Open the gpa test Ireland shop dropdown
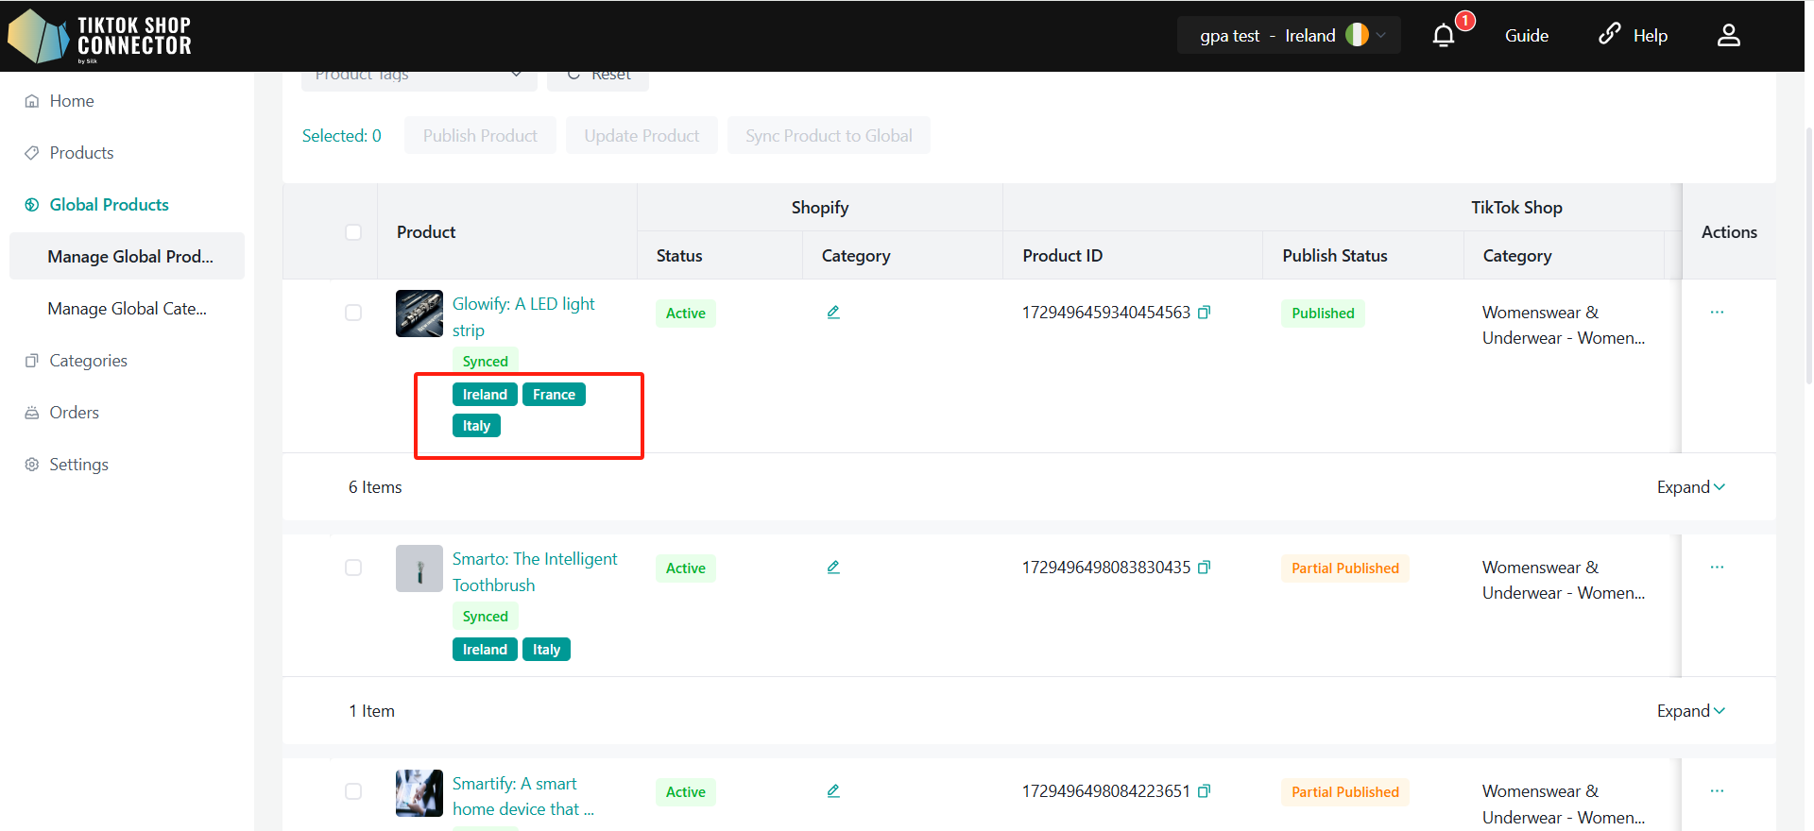1814x831 pixels. pos(1289,35)
